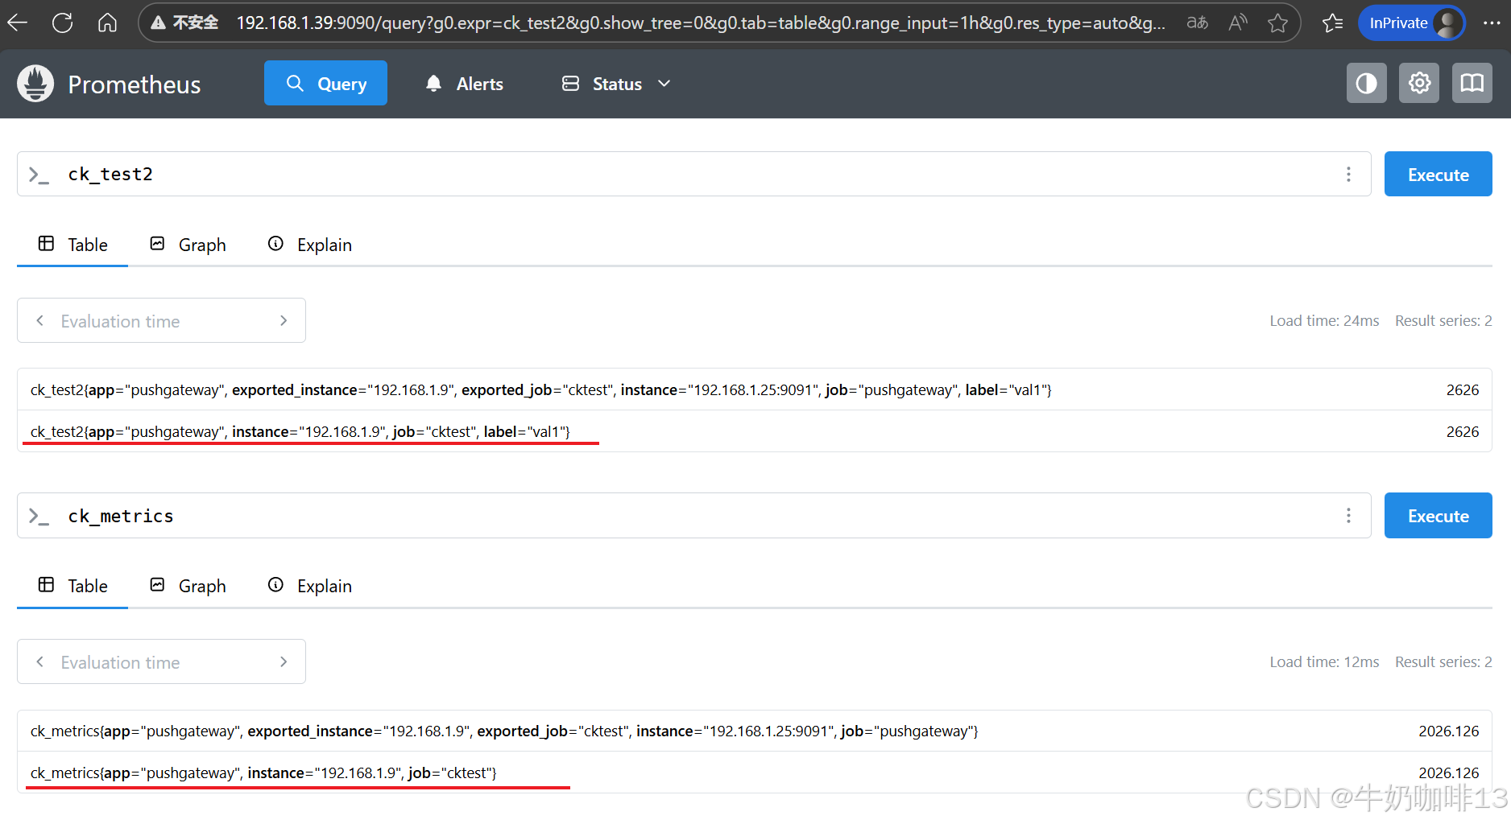This screenshot has height=824, width=1511.
Task: Click "Load time: 24ms" text
Action: pyautogui.click(x=1324, y=321)
